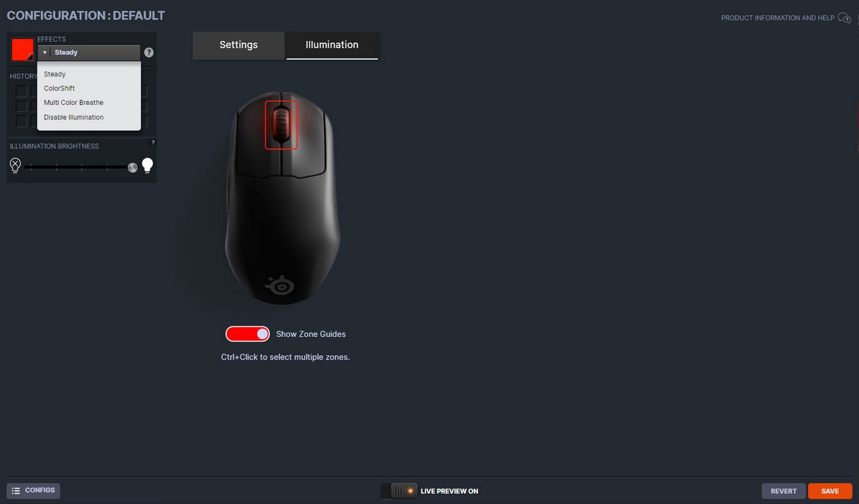
Task: Toggle the Live Preview switch
Action: 399,491
